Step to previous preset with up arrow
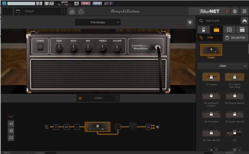 click(x=64, y=9)
